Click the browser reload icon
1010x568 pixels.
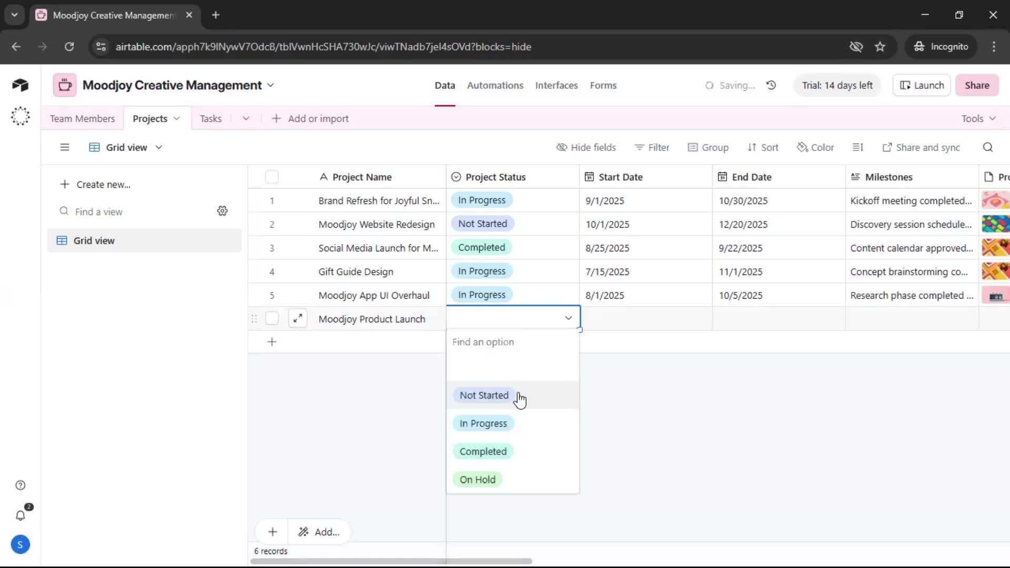coord(69,46)
